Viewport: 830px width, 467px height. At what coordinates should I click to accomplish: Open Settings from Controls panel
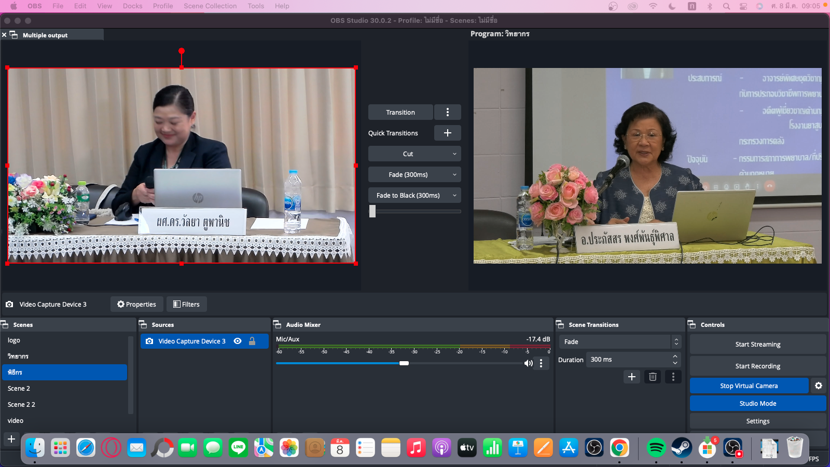[x=758, y=421]
